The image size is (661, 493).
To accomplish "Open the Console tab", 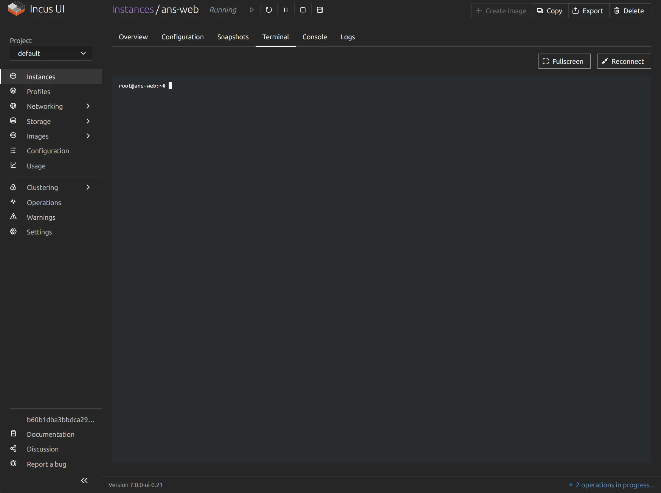I will coord(315,37).
